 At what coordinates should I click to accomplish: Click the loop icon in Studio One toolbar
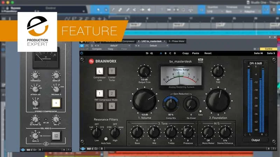click(183, 10)
